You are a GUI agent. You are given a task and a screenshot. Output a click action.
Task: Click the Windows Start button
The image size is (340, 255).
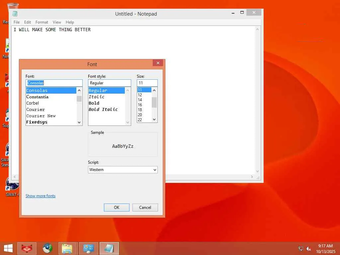8,248
